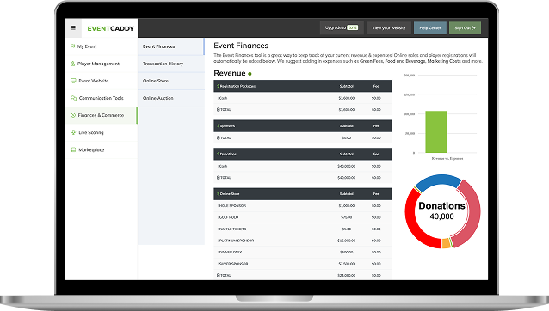This screenshot has width=549, height=311.
Task: Switch to Transaction History tab
Action: tap(171, 64)
